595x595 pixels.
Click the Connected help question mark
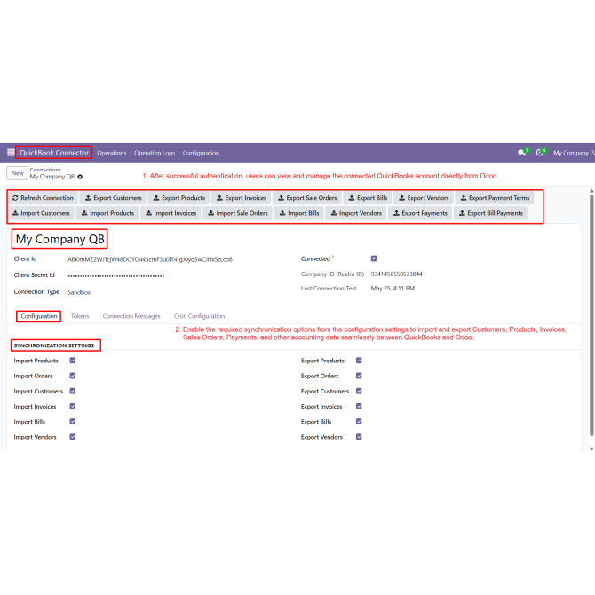click(x=333, y=257)
